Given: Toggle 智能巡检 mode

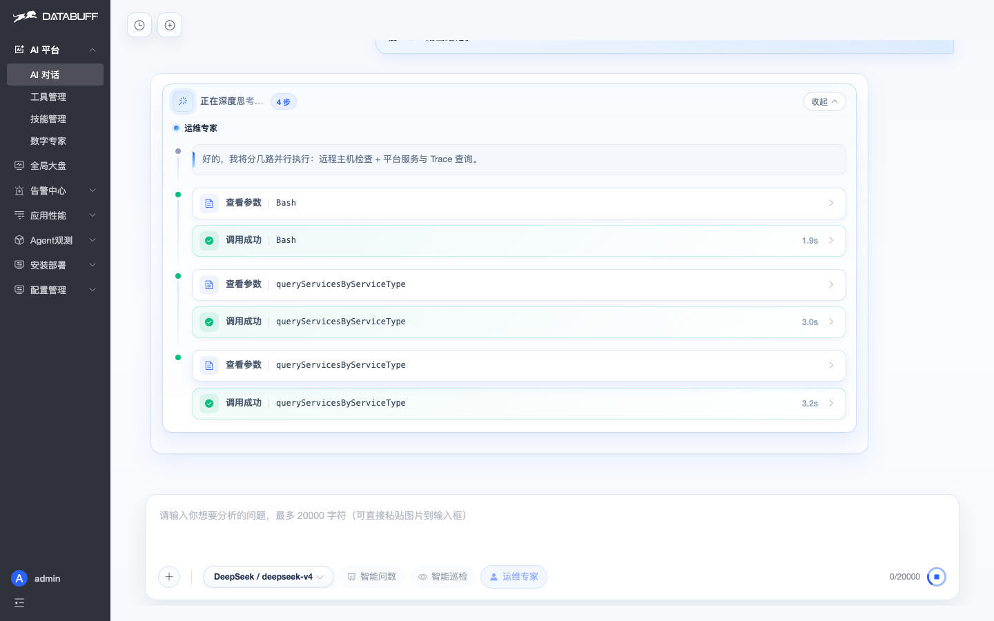Looking at the screenshot, I should coord(442,577).
